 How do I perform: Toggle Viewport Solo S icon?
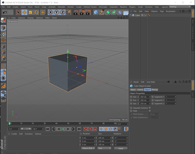click(x=3, y=78)
